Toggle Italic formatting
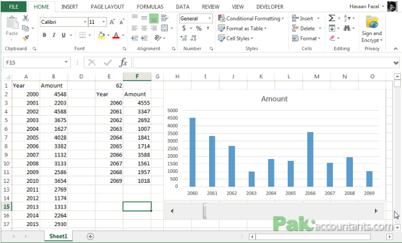The height and width of the screenshot is (243, 402). coord(54,35)
